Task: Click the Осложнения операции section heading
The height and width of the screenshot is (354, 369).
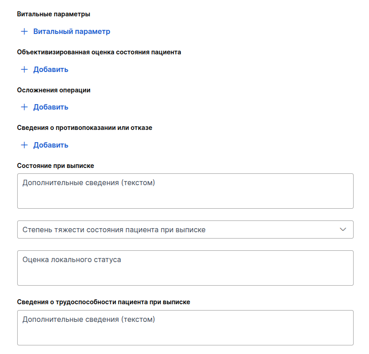Action: point(54,90)
